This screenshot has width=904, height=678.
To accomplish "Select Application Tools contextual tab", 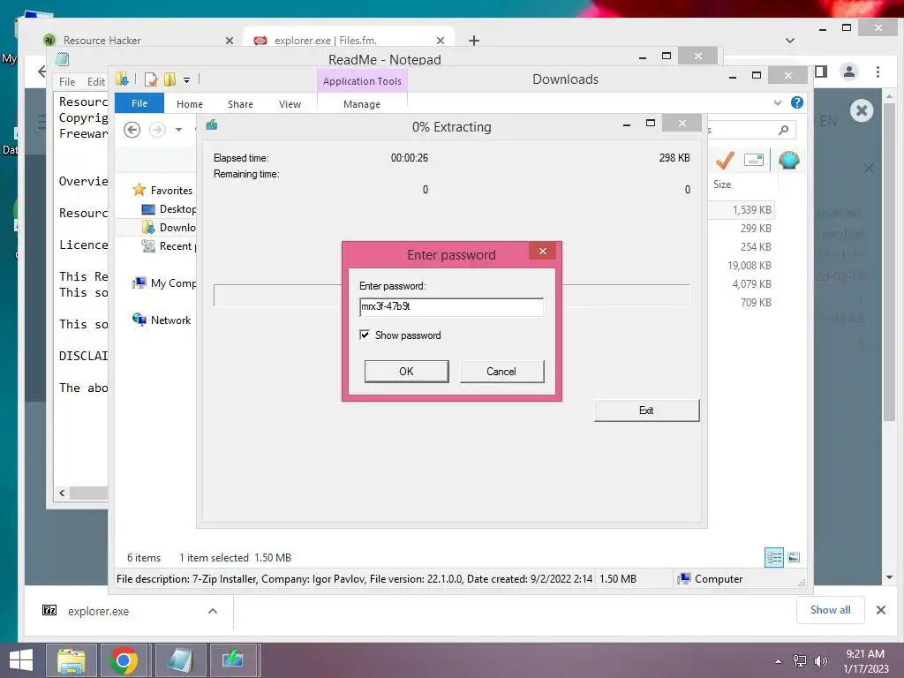I will [x=362, y=81].
